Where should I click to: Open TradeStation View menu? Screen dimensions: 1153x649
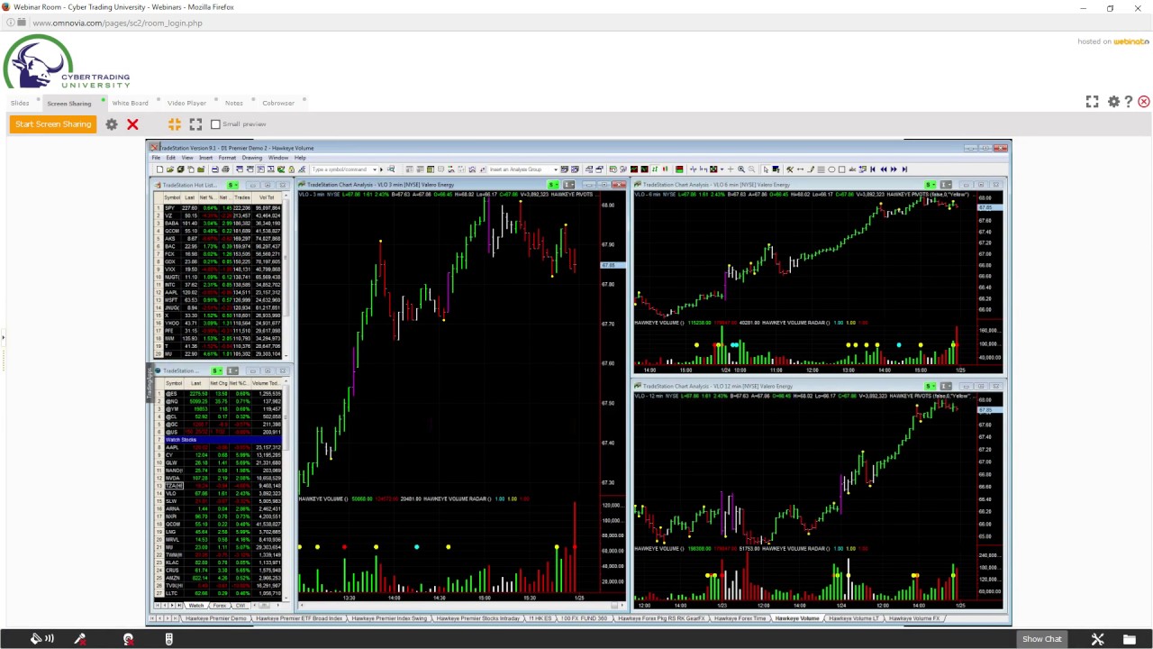click(186, 158)
